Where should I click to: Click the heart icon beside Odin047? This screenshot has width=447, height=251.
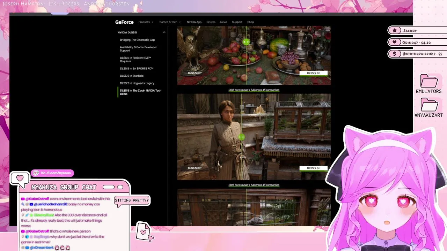pyautogui.click(x=395, y=42)
